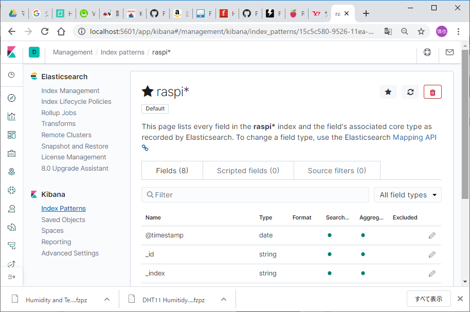Click the browser address bar

(231, 31)
